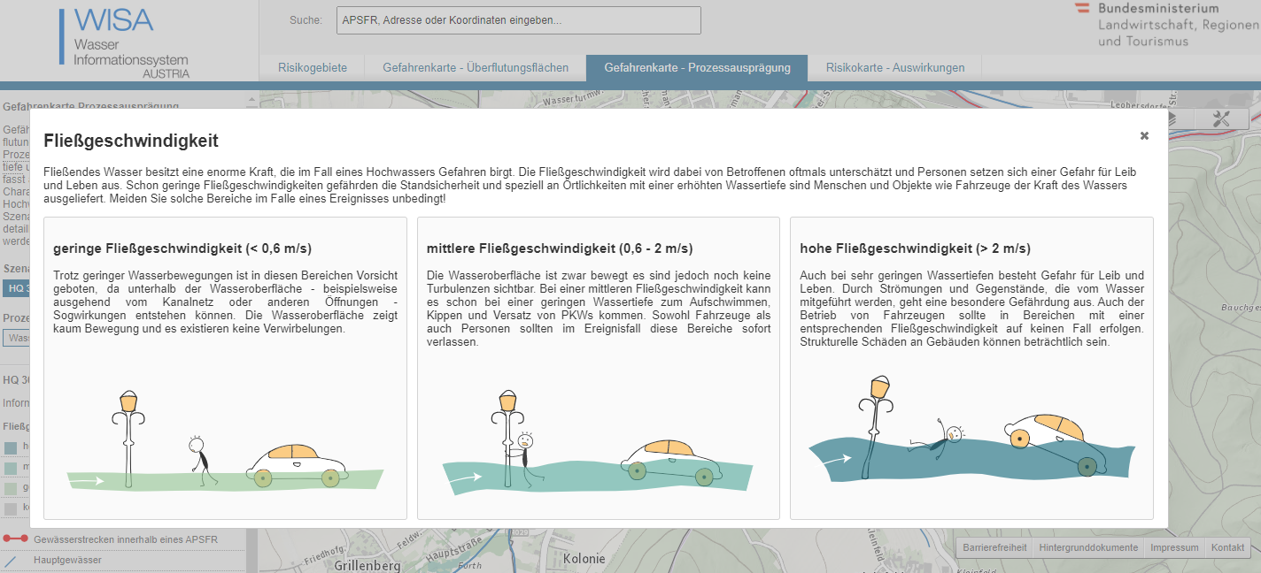
Task: Click the light green low-velocity legend swatch
Action: pos(11,488)
